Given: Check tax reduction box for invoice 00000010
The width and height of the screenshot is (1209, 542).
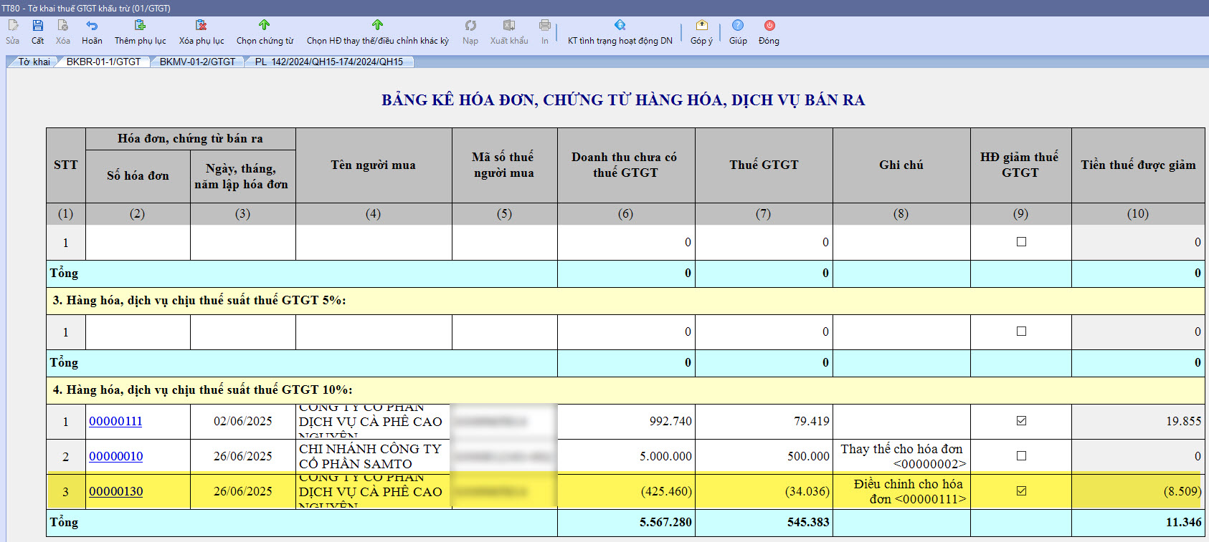Looking at the screenshot, I should pyautogui.click(x=1021, y=456).
